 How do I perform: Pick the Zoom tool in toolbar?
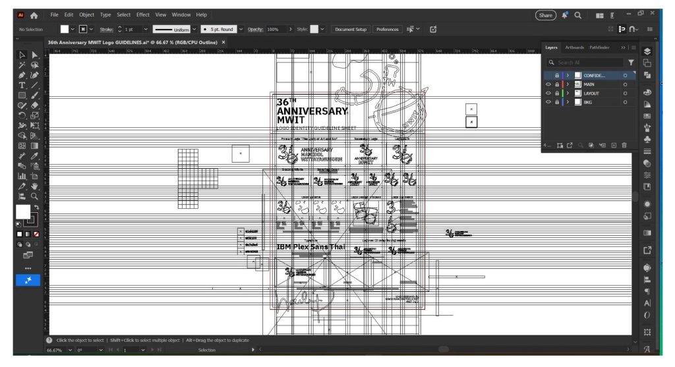coord(35,196)
